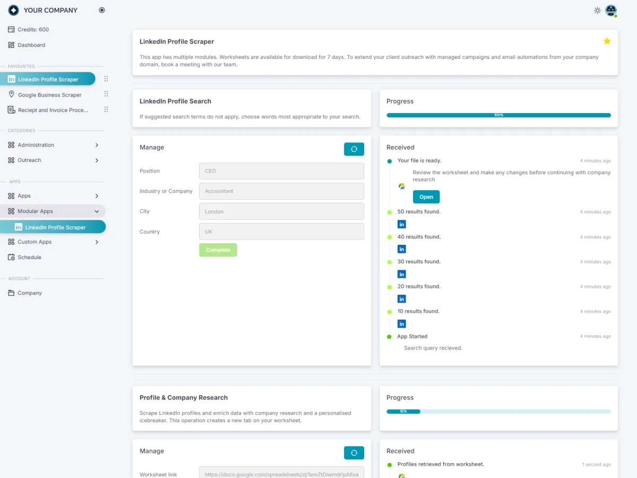637x478 pixels.
Task: Grab handle beside favourite LinkedIn Profile Scraper
Action: 106,79
